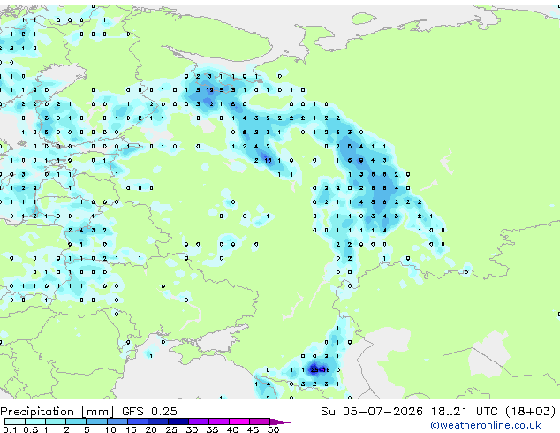Click the '40' legend scale label
Image resolution: width=560 pixels, height=433 pixels.
pyautogui.click(x=232, y=429)
